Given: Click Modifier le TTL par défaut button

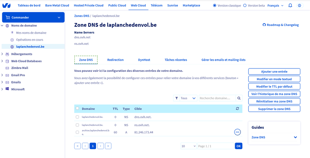Looking at the screenshot, I should pos(274,87).
